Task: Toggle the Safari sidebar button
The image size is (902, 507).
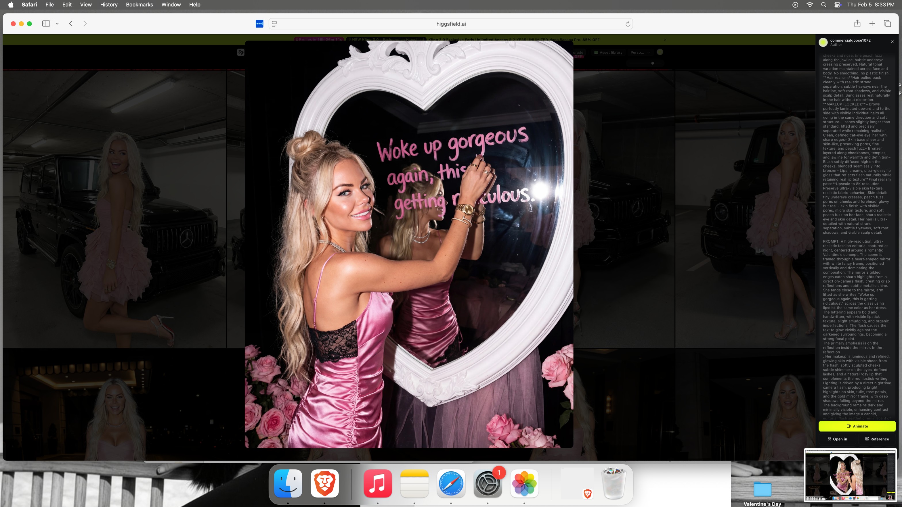Action: coord(46,24)
